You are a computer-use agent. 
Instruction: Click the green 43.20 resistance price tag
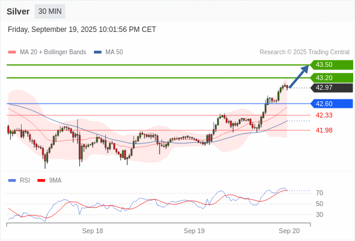(x=332, y=78)
